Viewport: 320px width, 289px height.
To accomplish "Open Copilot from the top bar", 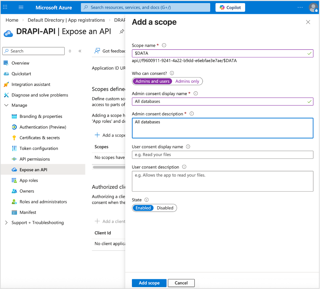I will coord(230,7).
